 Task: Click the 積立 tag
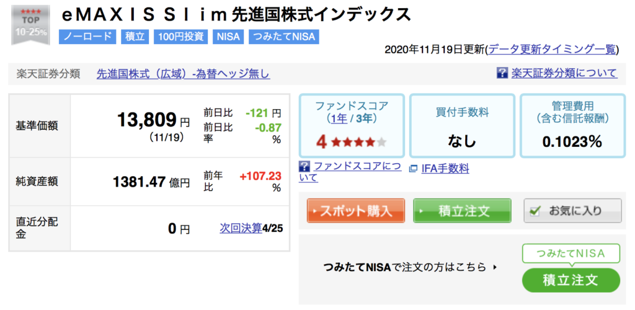tap(135, 37)
